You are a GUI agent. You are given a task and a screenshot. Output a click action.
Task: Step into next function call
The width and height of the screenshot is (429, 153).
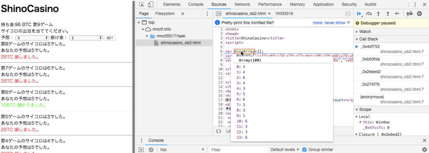pyautogui.click(x=378, y=13)
